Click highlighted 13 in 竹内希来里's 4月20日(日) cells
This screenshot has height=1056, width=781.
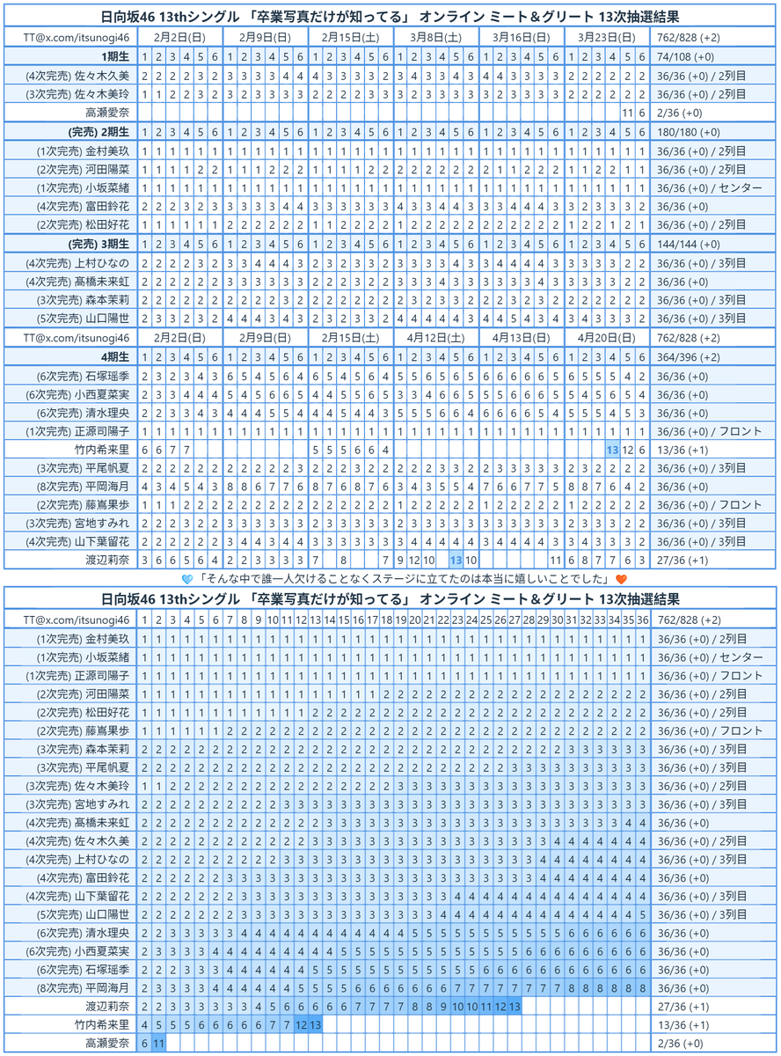click(x=614, y=450)
